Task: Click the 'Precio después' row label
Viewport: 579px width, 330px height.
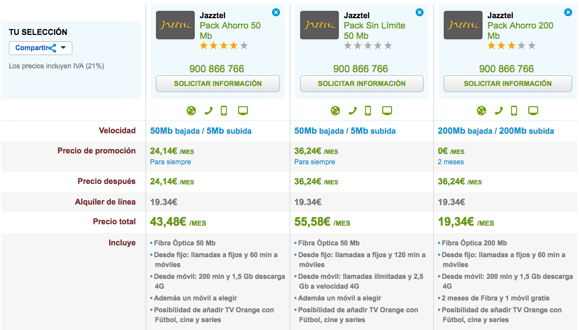Action: [106, 181]
